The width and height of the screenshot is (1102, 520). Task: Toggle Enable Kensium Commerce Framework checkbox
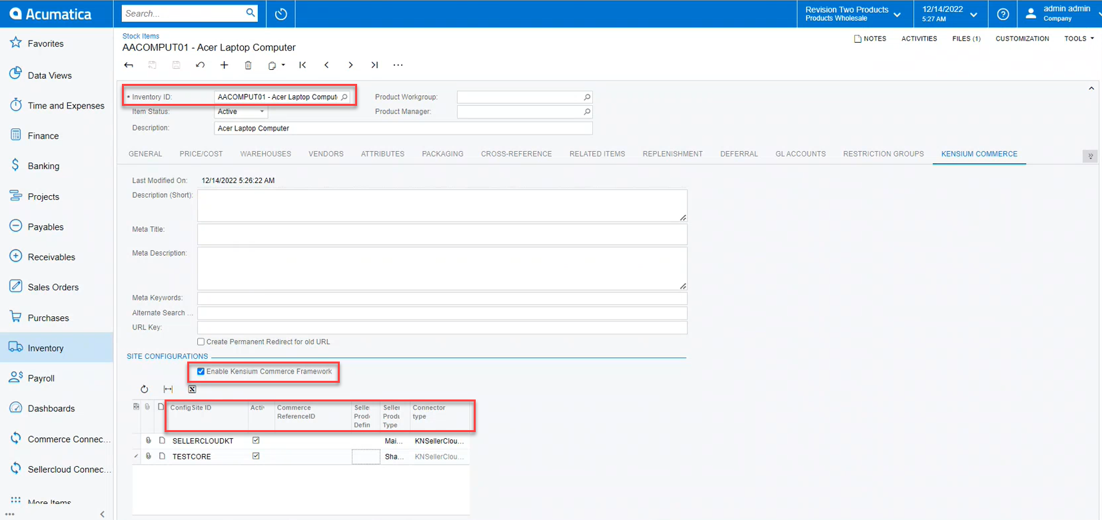[201, 372]
